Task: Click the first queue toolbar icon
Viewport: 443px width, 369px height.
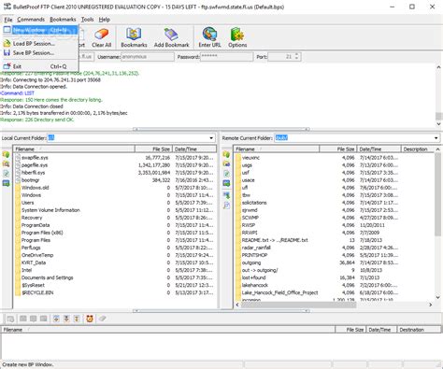Action: point(10,319)
